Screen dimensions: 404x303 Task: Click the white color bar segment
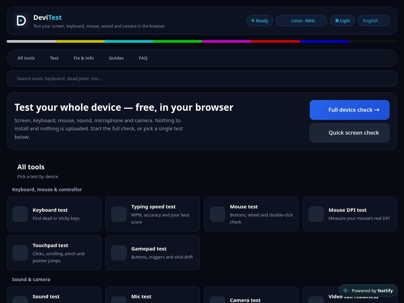tap(31, 41)
